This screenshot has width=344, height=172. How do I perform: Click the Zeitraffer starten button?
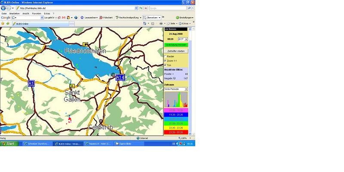point(176,51)
